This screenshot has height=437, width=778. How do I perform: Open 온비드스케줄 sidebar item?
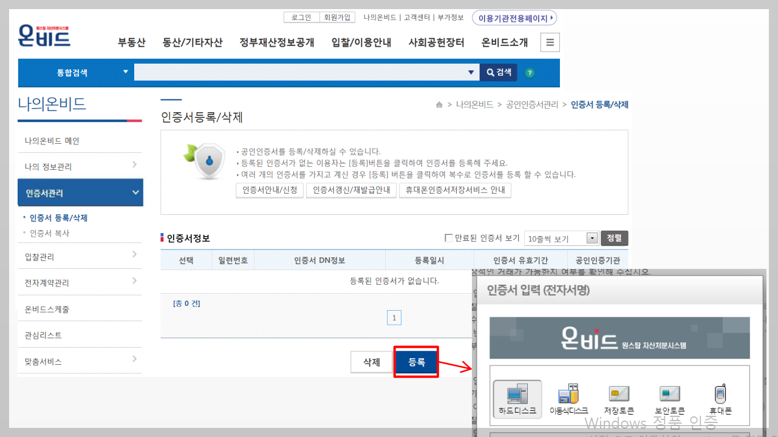pos(80,309)
